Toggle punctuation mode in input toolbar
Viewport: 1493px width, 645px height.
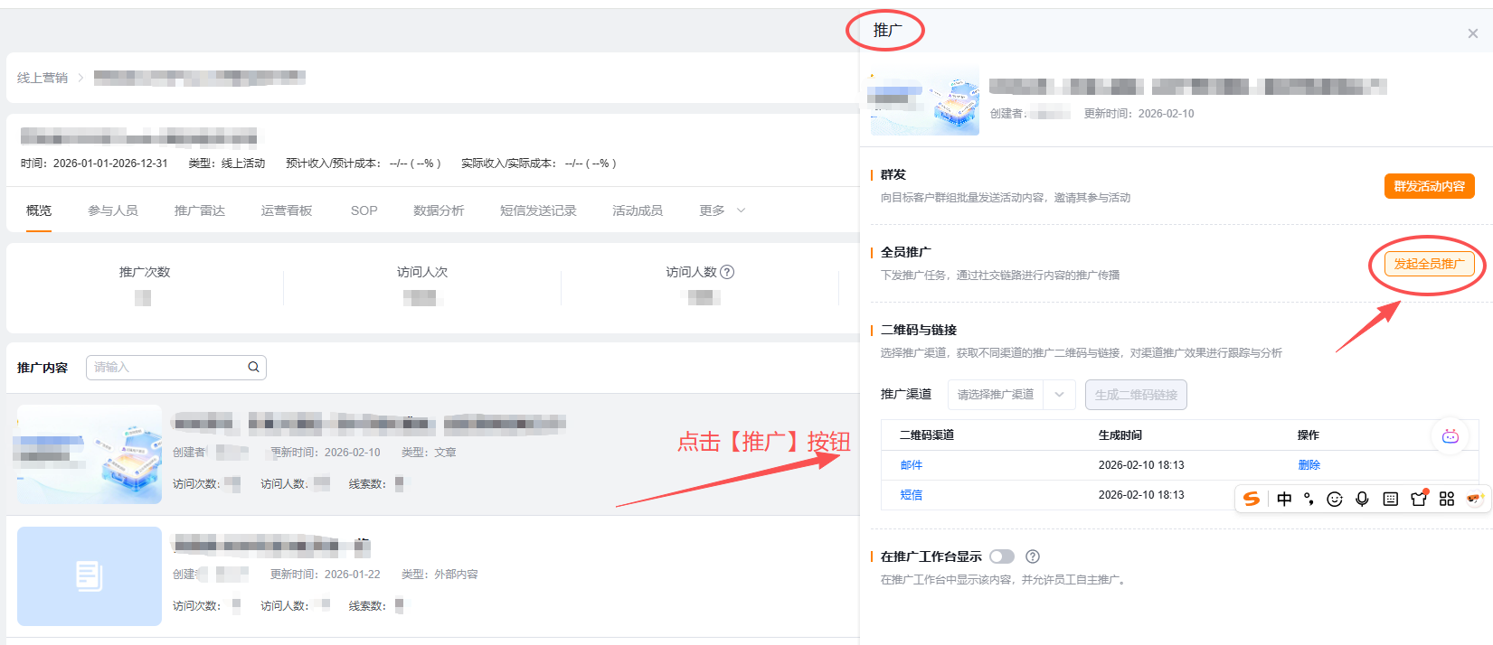[1309, 499]
